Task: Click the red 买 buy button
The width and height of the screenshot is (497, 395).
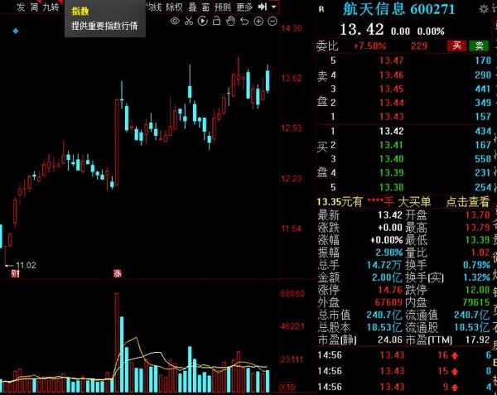Action: point(456,46)
